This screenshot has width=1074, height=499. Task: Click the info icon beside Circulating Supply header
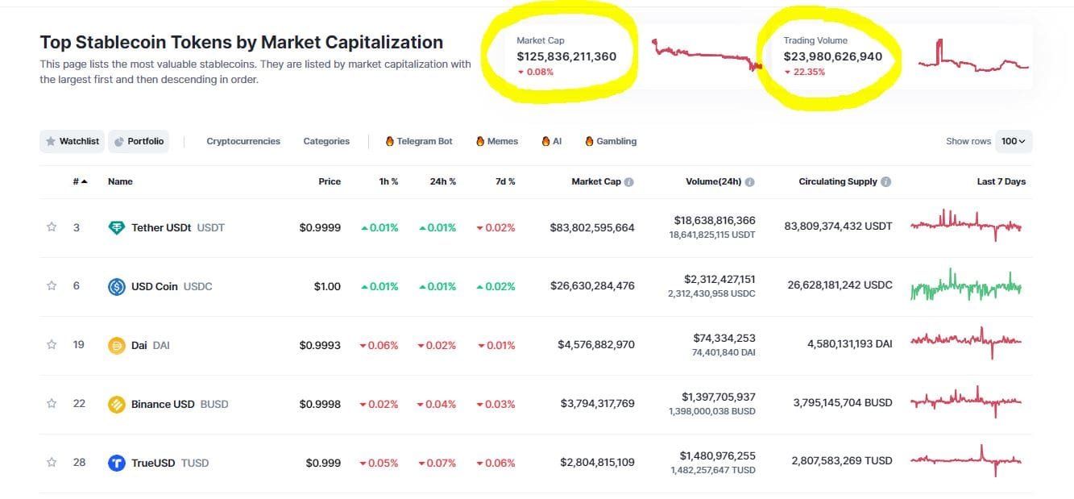click(x=888, y=181)
